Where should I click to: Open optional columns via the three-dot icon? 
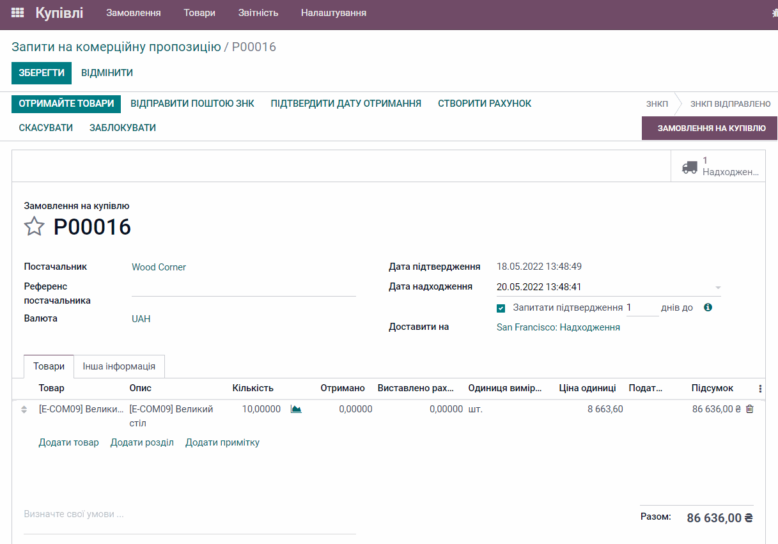(760, 388)
